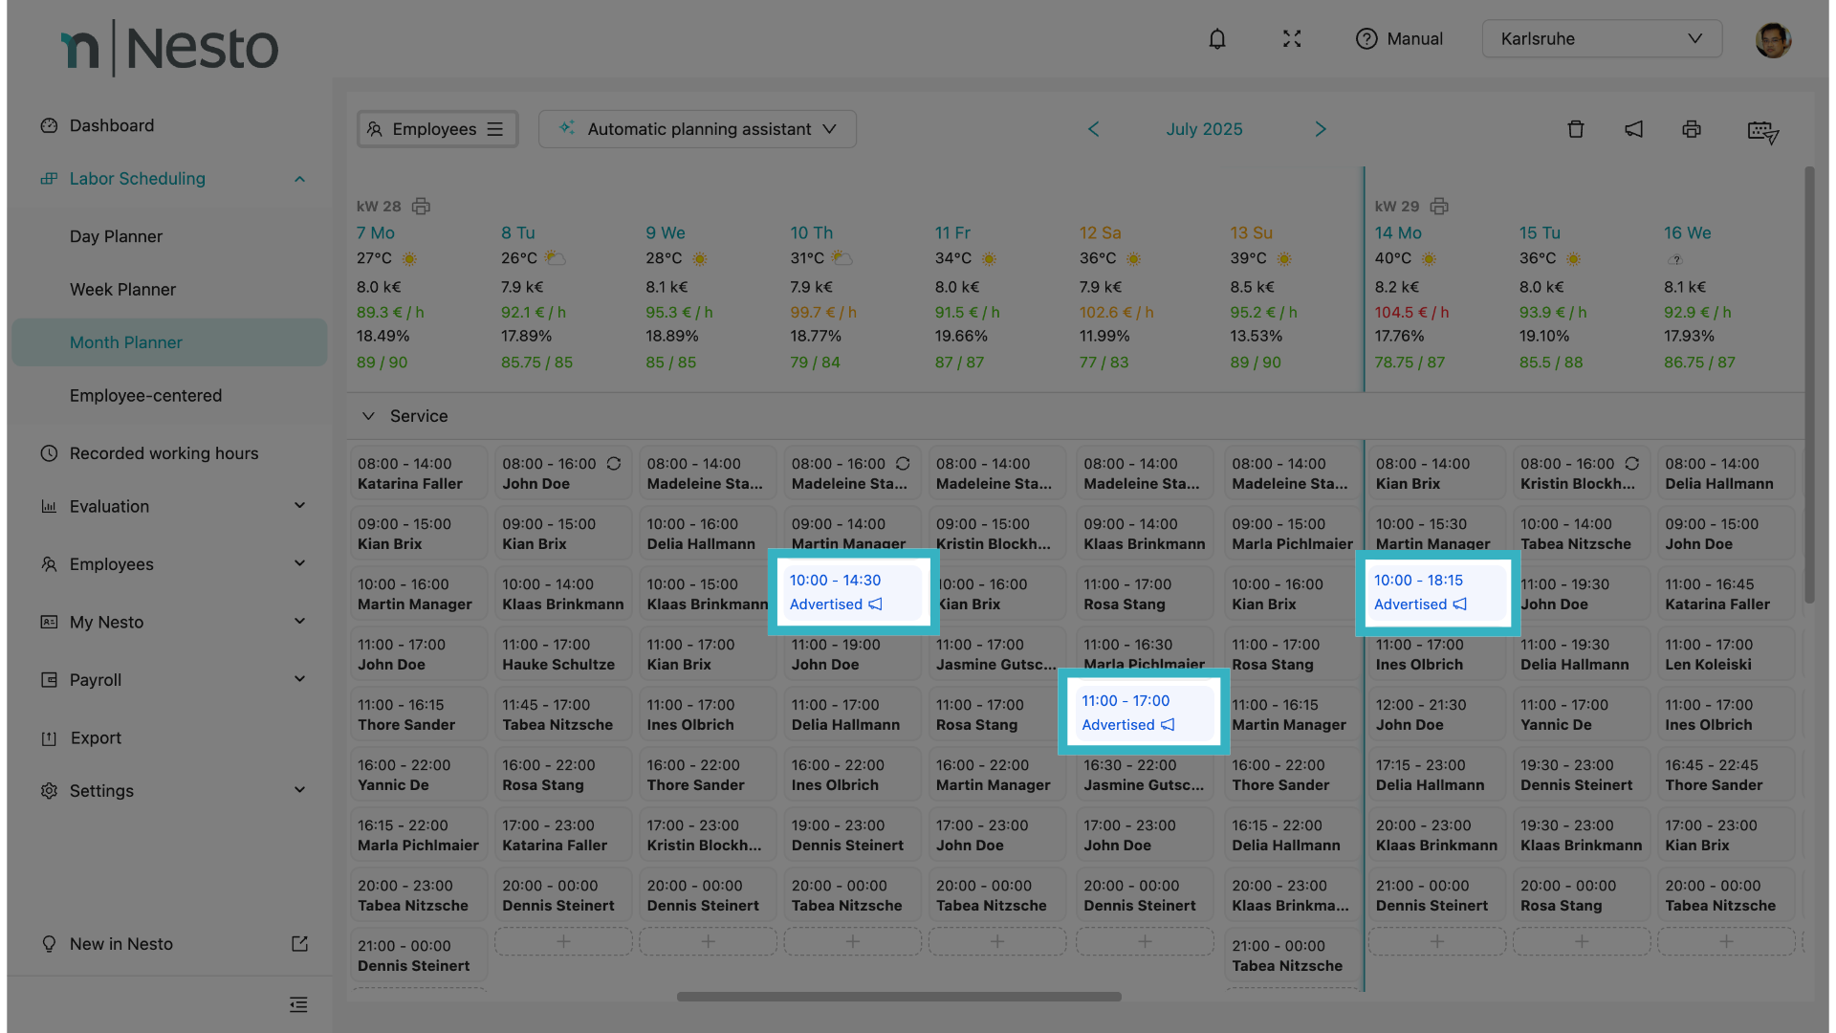Open Advertised shift 10:00 - 14:30
This screenshot has height=1033, width=1836.
point(852,592)
